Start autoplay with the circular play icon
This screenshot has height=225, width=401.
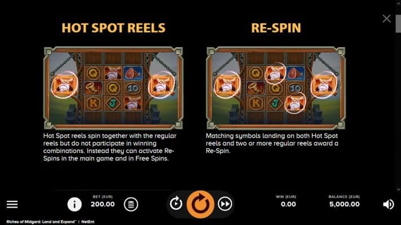[176, 204]
